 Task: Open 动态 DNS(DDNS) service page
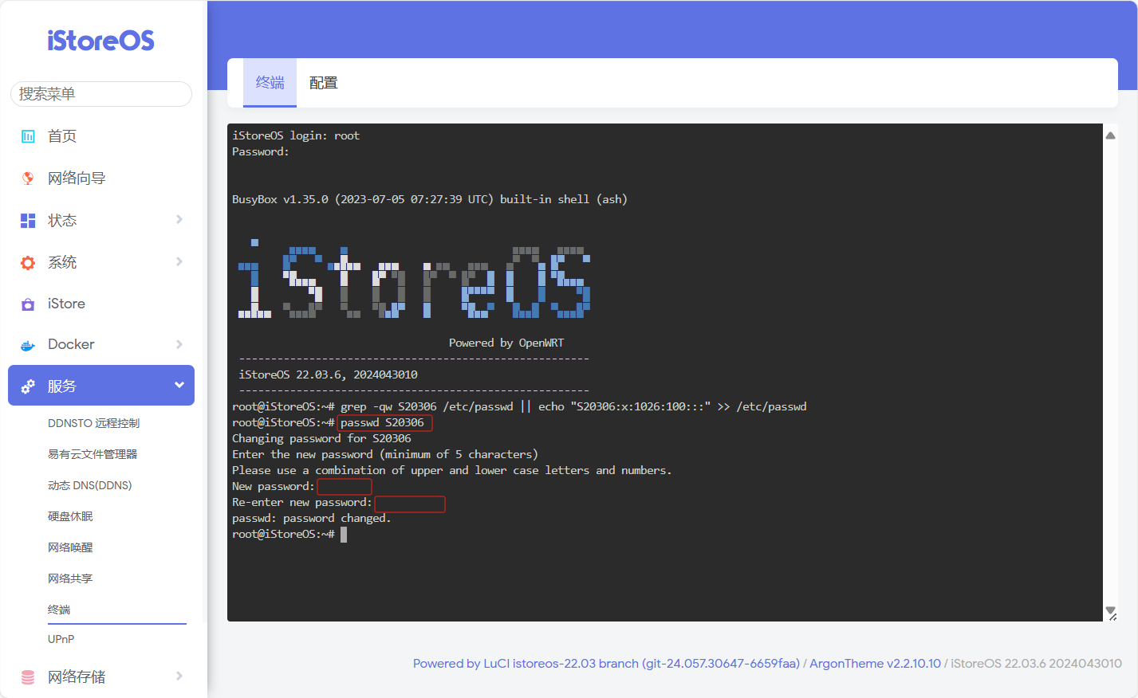[89, 485]
